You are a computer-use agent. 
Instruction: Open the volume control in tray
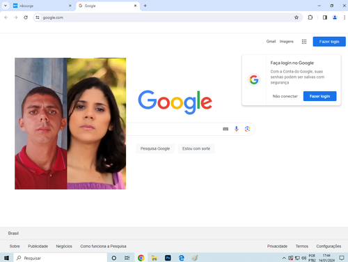(303, 258)
